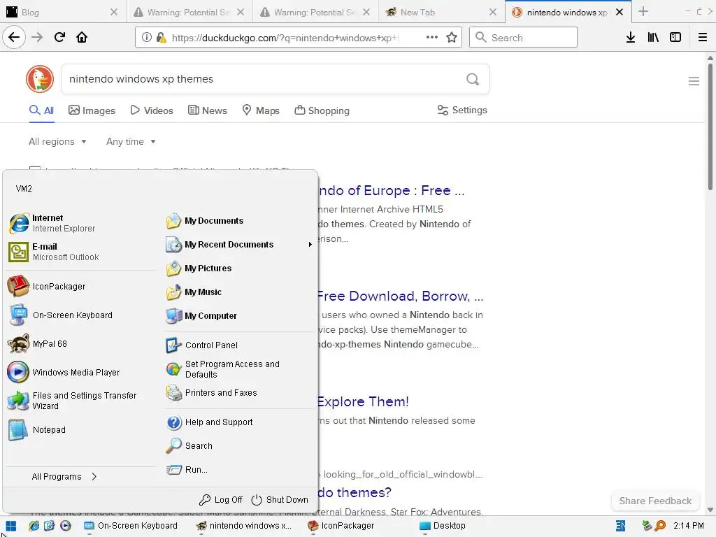Screen dimensions: 716x537
Task: Switch to the Shopping results tab
Action: click(x=322, y=110)
